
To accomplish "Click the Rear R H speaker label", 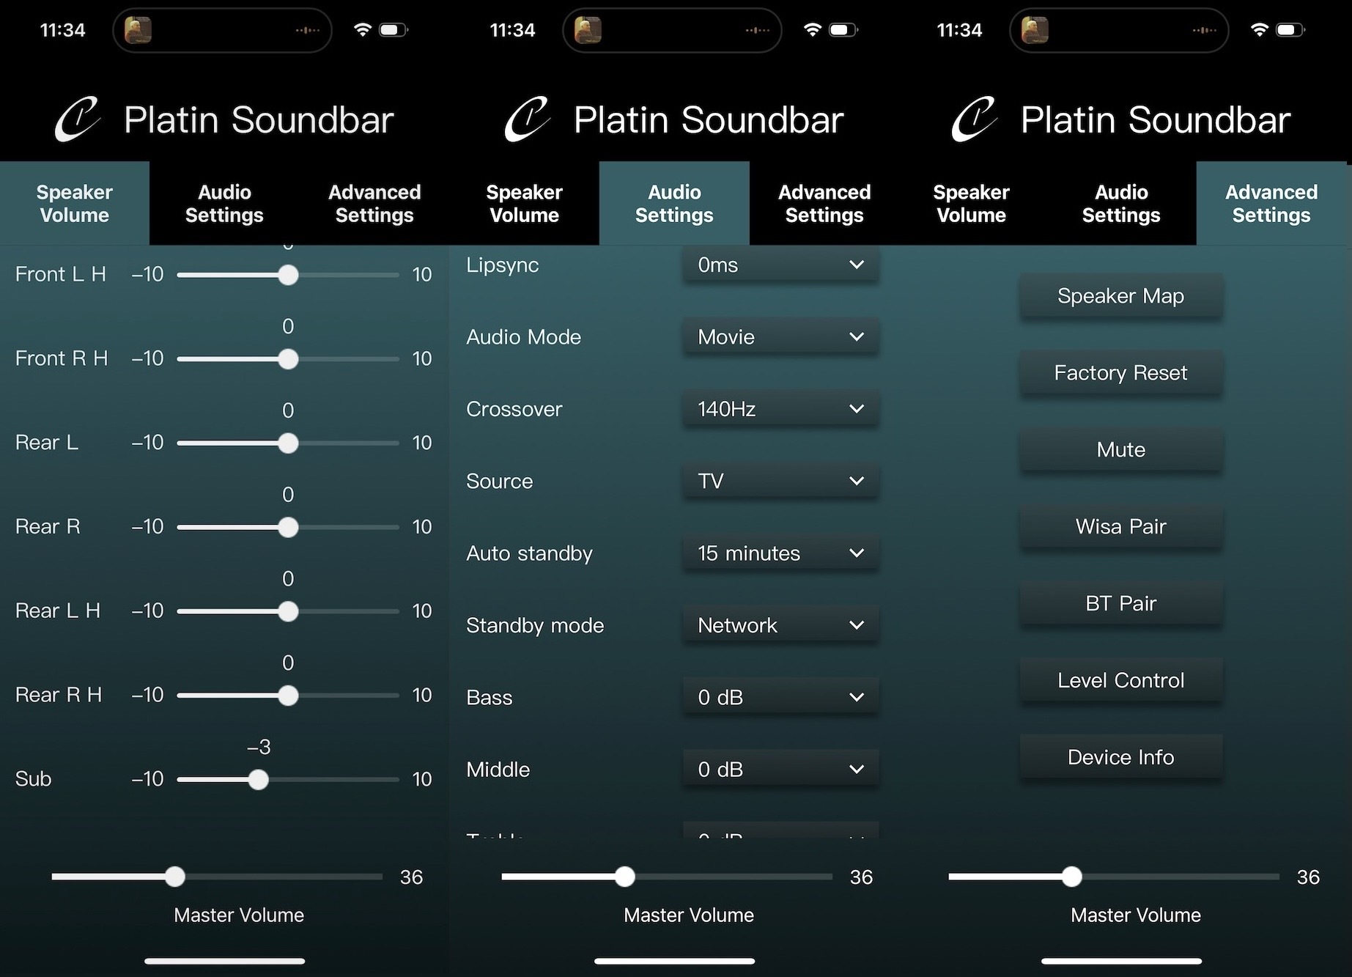I will pyautogui.click(x=59, y=695).
